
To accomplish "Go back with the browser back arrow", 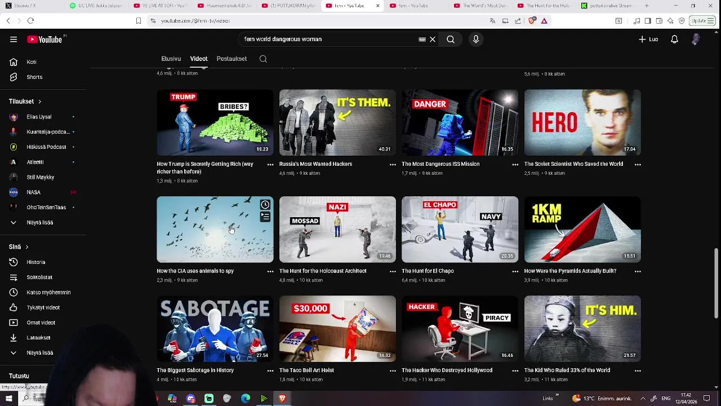I will click(8, 21).
